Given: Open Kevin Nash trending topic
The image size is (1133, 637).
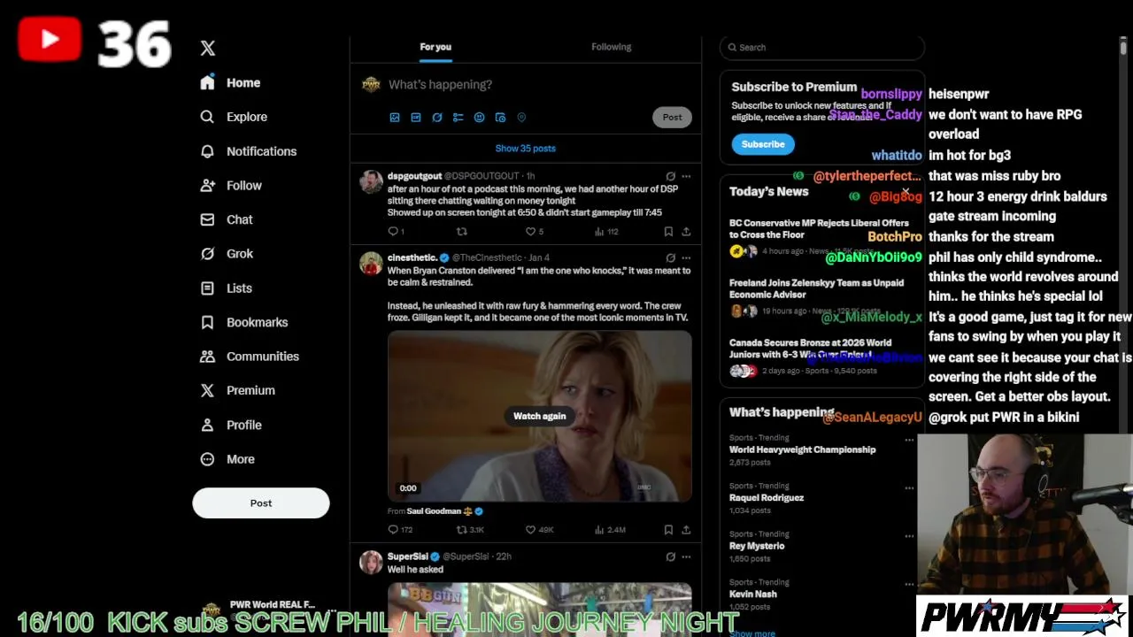Looking at the screenshot, I should [x=752, y=595].
